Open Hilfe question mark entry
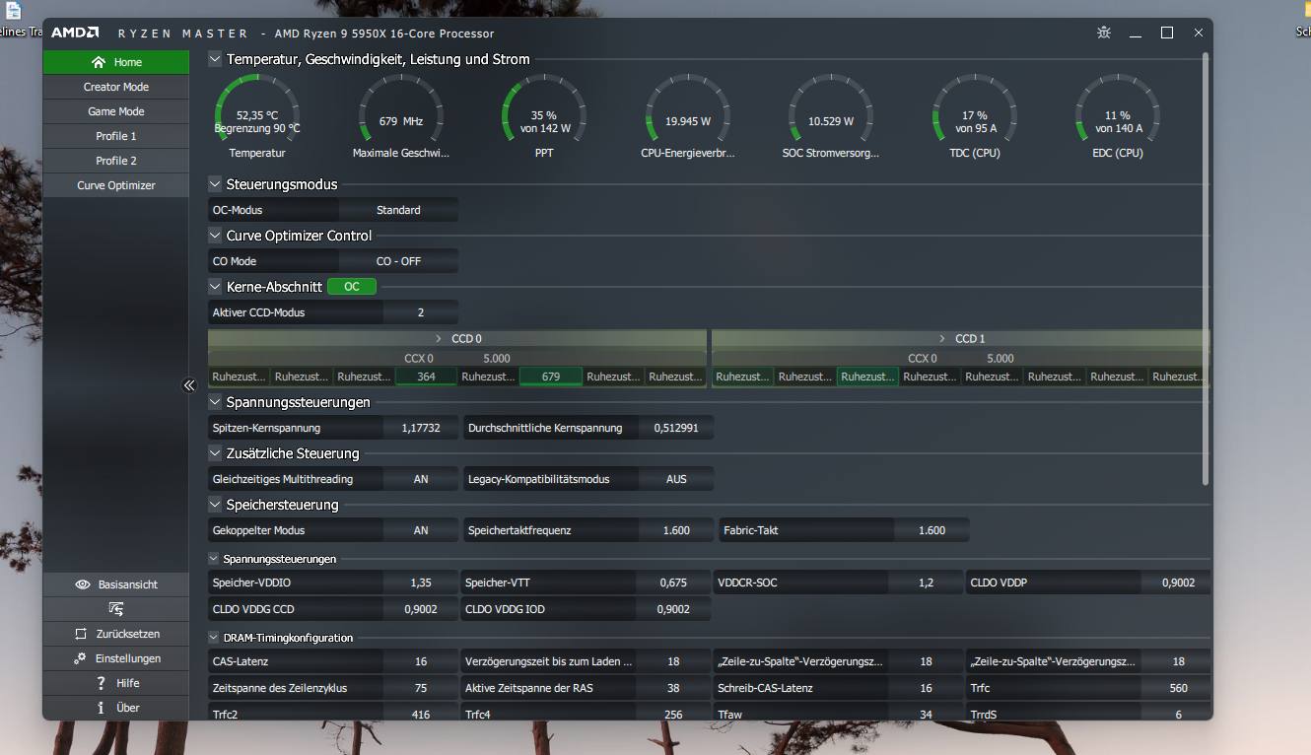This screenshot has width=1311, height=755. pyautogui.click(x=116, y=683)
